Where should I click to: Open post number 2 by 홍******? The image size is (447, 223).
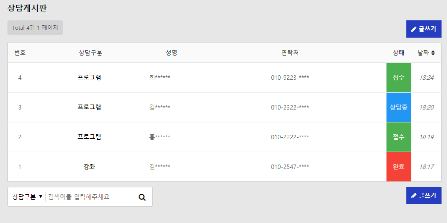pos(160,137)
